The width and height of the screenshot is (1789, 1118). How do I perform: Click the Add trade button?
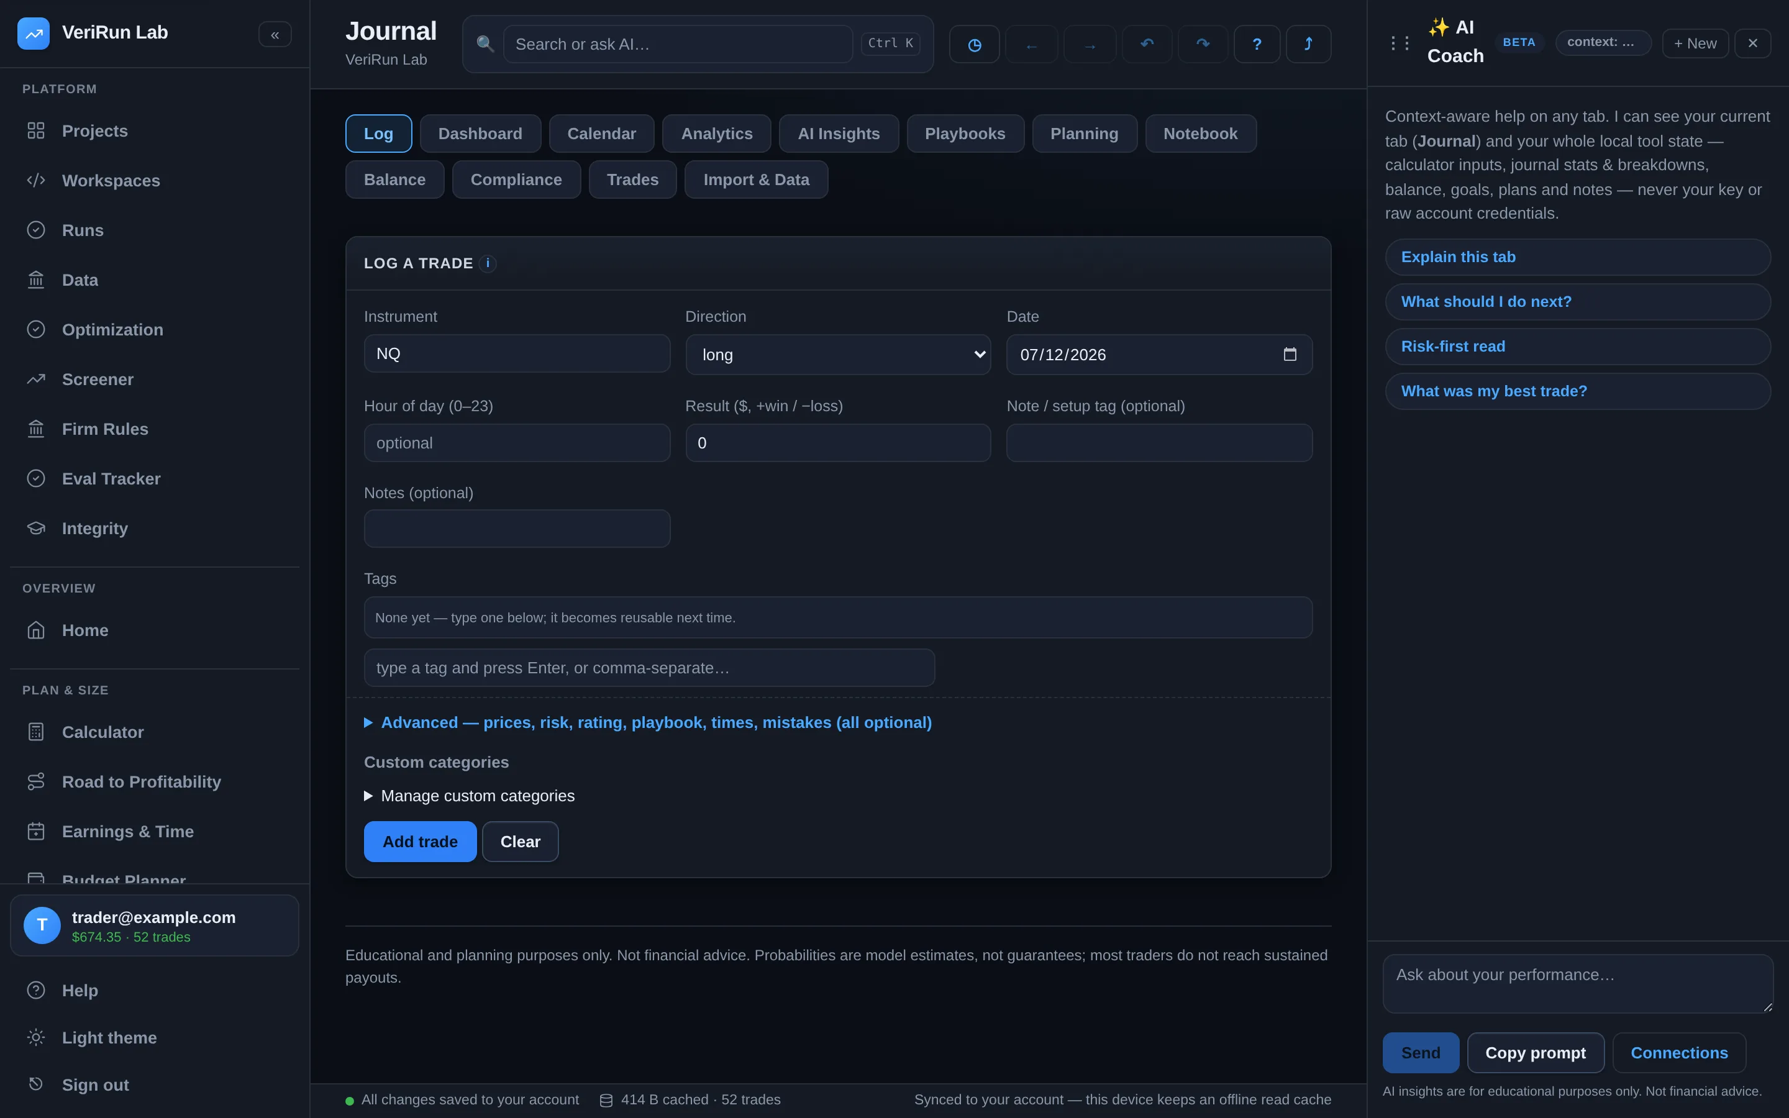tap(420, 842)
